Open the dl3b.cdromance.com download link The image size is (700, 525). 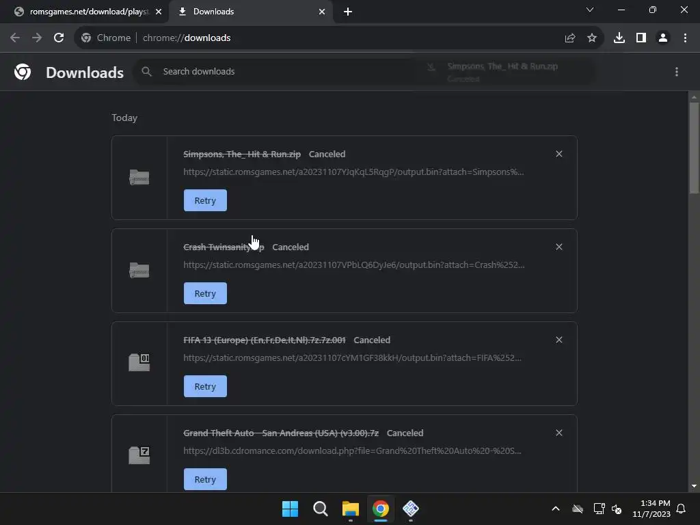[352, 450]
